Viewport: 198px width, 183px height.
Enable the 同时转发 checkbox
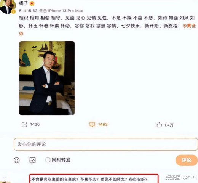pyautogui.click(x=48, y=160)
